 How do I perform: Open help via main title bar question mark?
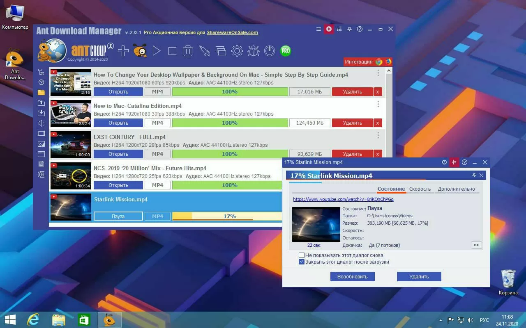coord(360,29)
